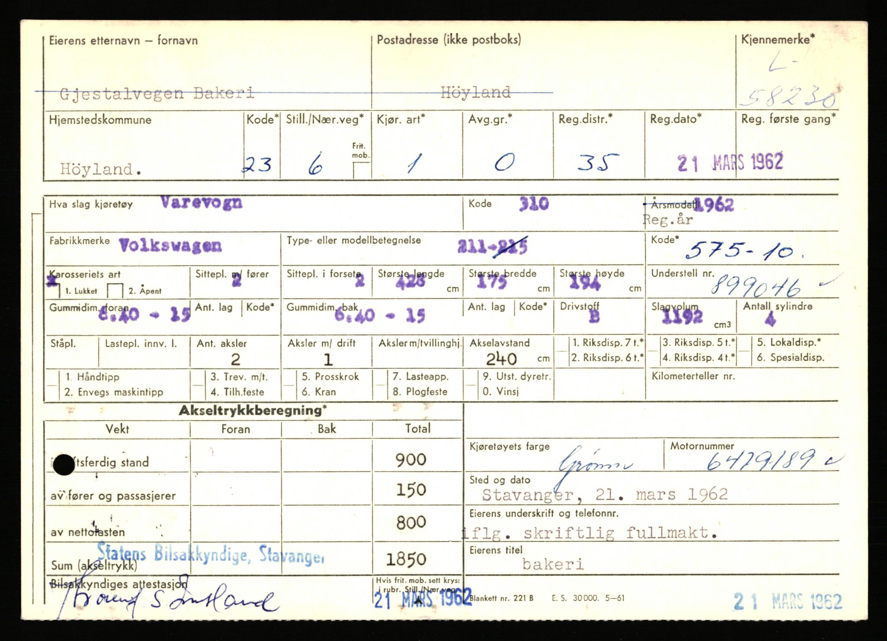Tick the box beside 1. Riksdisp. 7 t.
887x641 pixels.
[562, 351]
